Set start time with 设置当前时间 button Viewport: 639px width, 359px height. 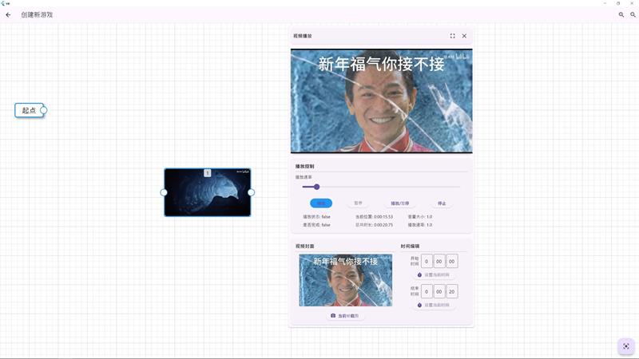pos(434,274)
